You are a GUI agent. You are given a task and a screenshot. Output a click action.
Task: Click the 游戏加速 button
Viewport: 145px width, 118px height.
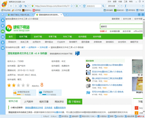coord(112,6)
